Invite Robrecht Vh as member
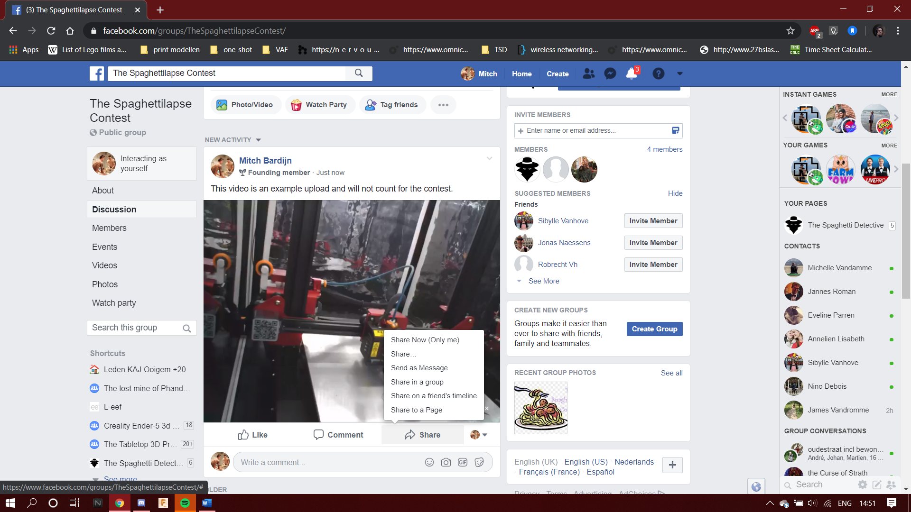 (653, 265)
